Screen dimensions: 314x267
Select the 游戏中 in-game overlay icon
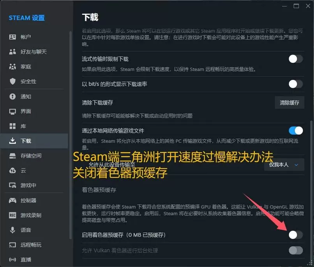12,185
